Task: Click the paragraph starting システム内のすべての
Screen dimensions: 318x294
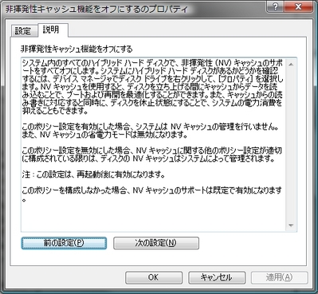Action: click(152, 87)
